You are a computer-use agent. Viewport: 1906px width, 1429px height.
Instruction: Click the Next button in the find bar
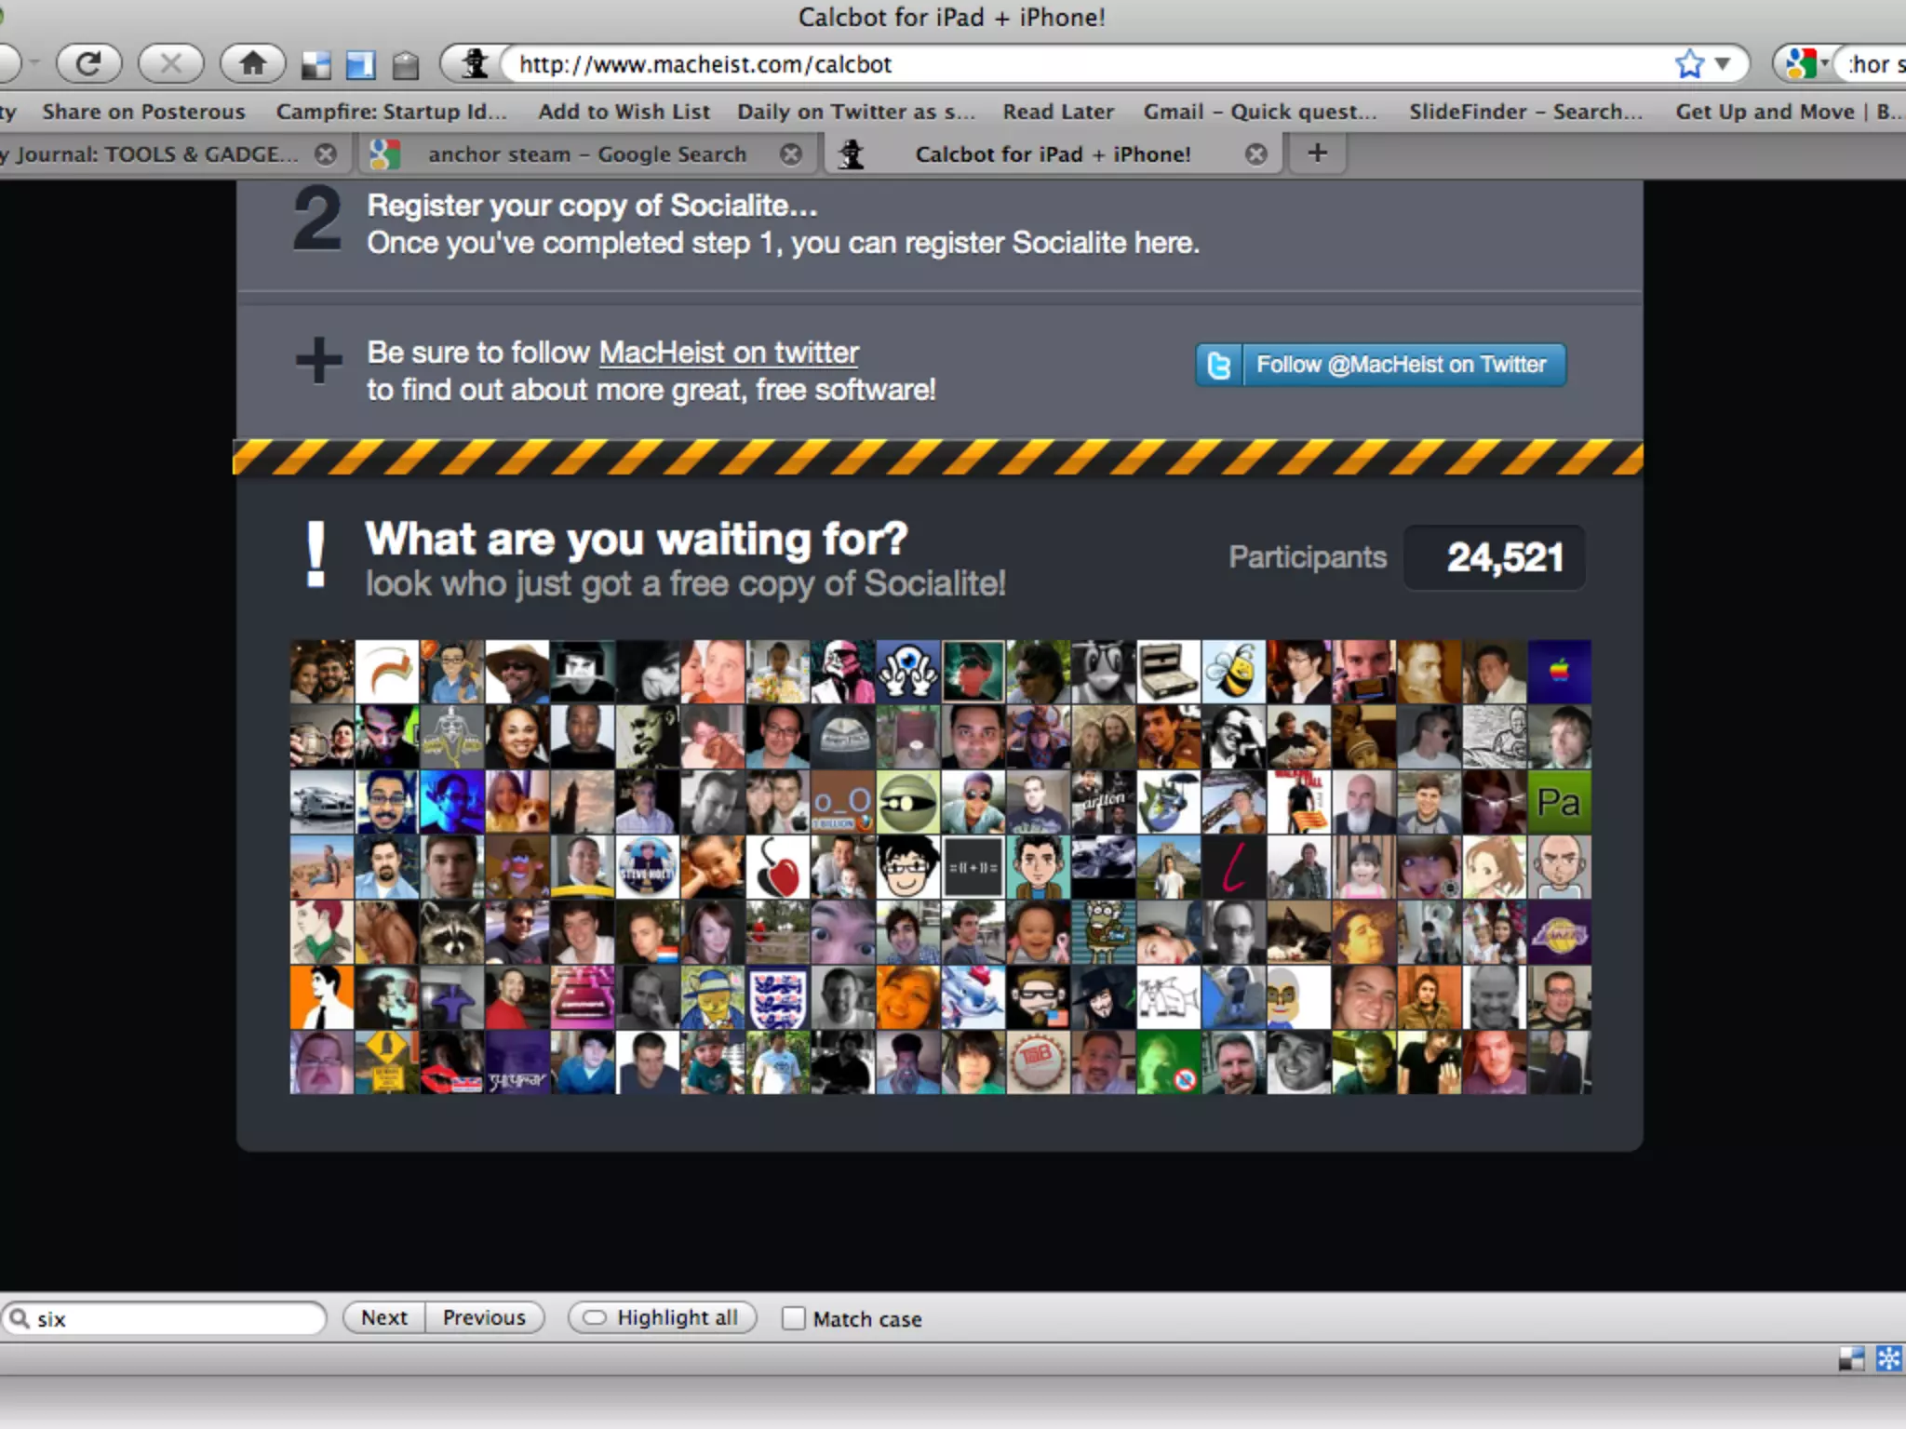pyautogui.click(x=383, y=1318)
